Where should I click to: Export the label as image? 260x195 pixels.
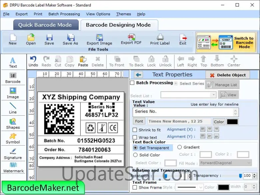(99, 39)
